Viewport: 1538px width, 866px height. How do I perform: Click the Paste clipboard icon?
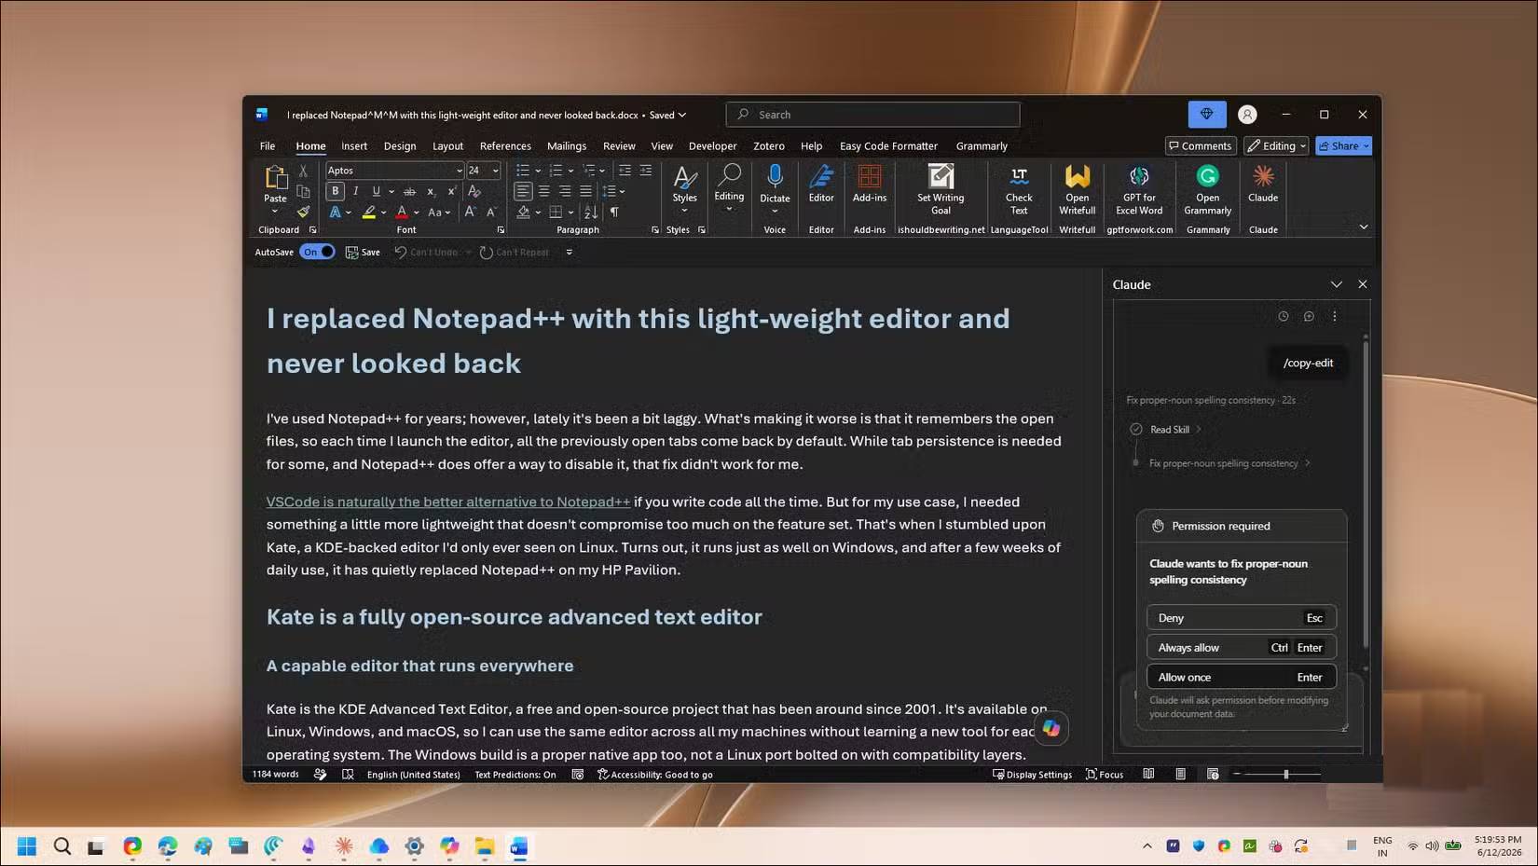click(x=275, y=176)
